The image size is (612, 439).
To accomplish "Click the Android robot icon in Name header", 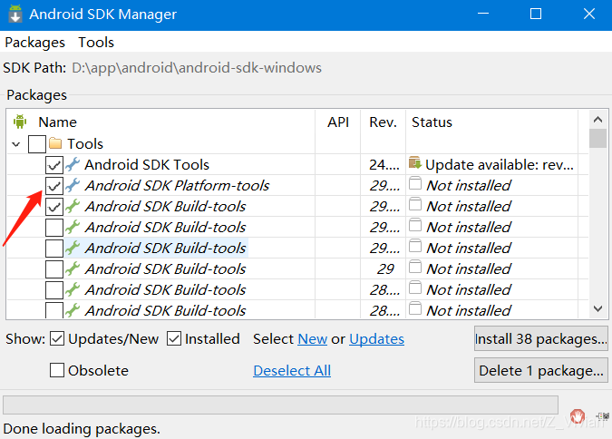I will point(20,122).
